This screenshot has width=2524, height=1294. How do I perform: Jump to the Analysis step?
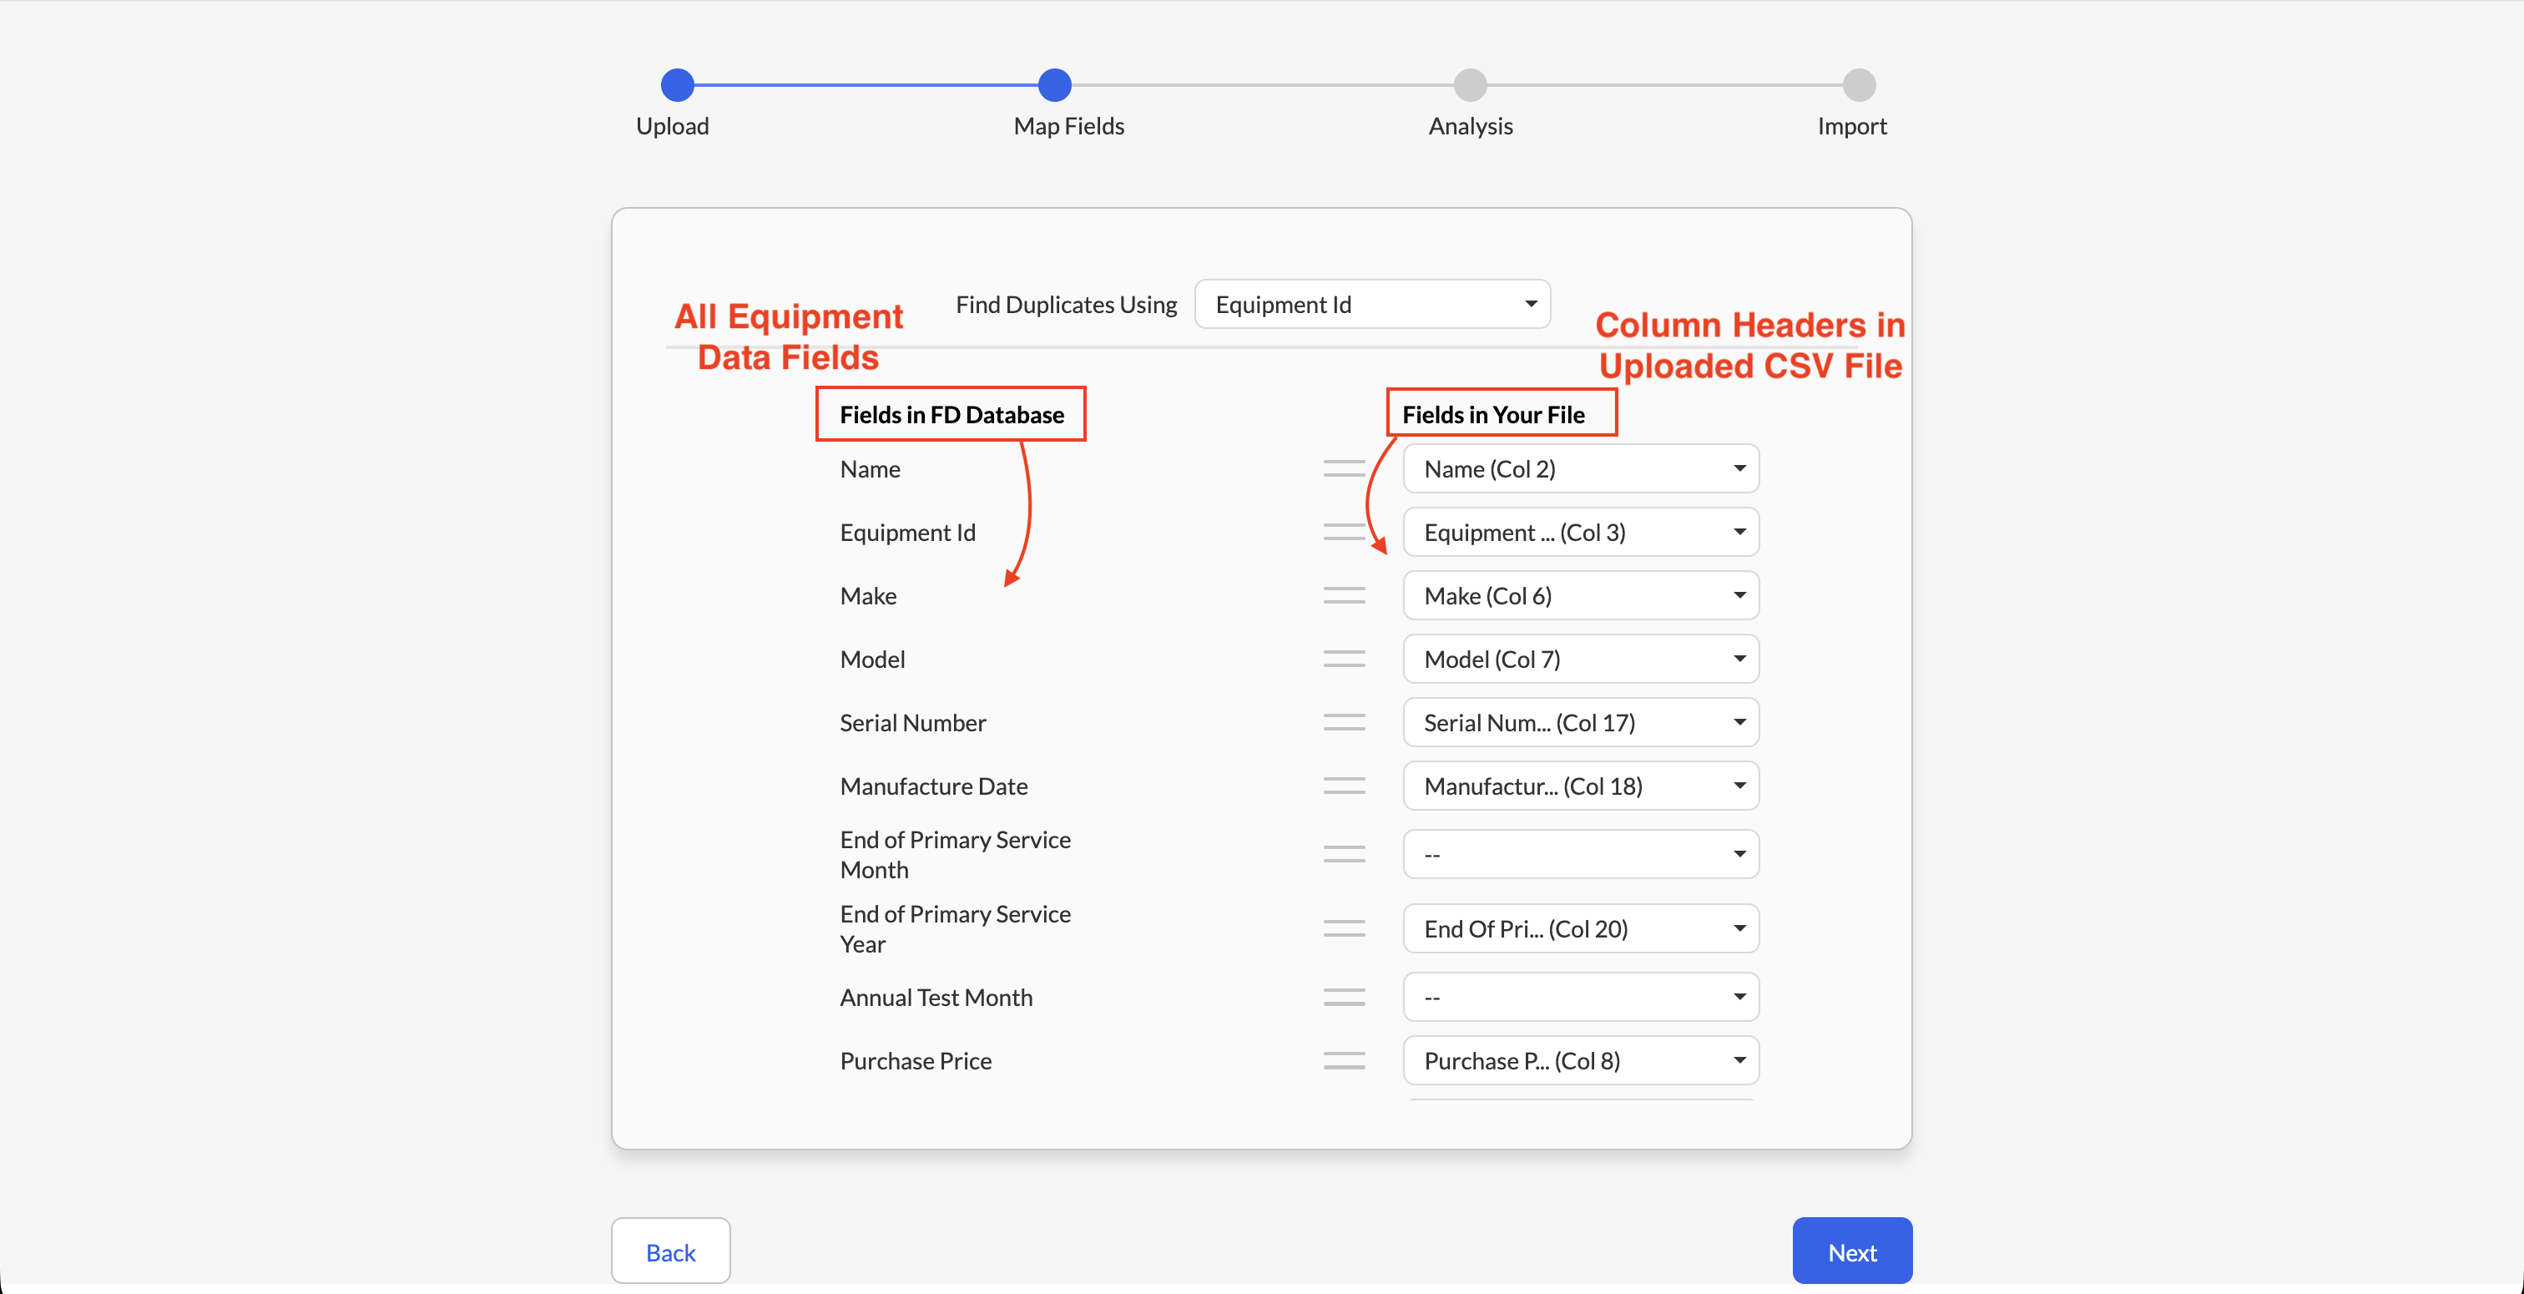coord(1470,125)
